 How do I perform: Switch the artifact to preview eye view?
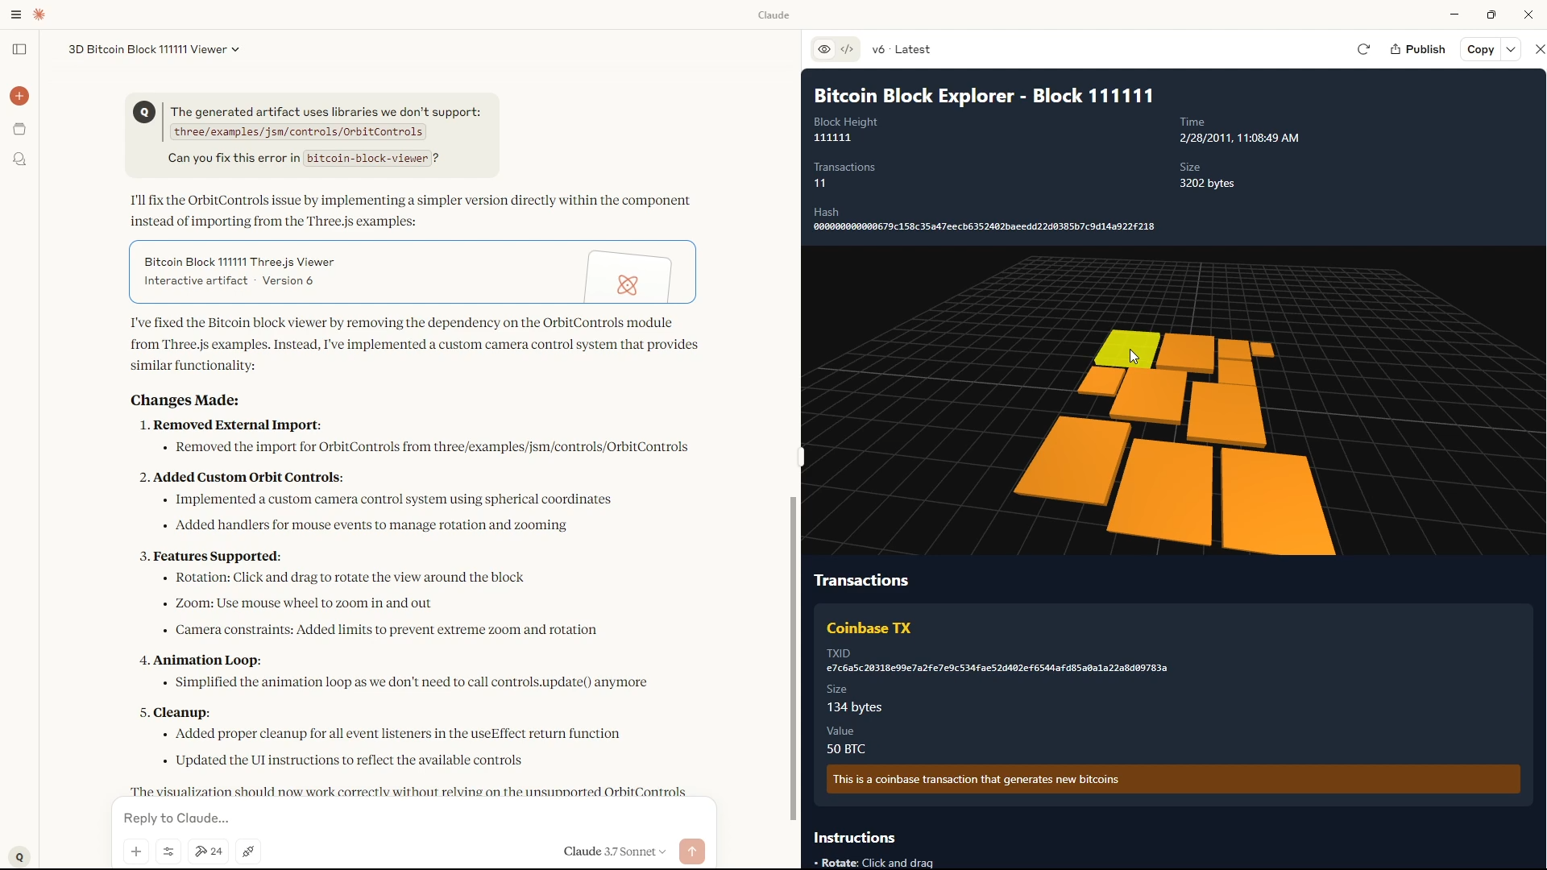(823, 49)
